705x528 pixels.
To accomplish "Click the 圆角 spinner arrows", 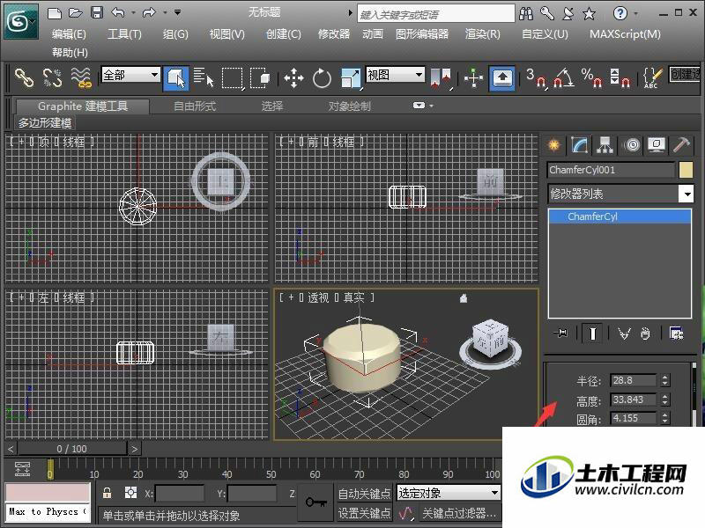I will (665, 418).
